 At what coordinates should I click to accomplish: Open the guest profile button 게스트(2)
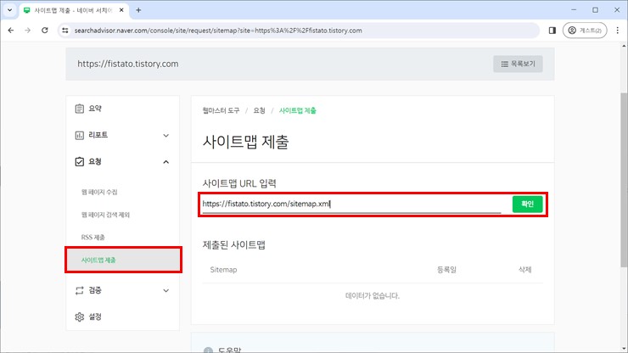(x=585, y=31)
